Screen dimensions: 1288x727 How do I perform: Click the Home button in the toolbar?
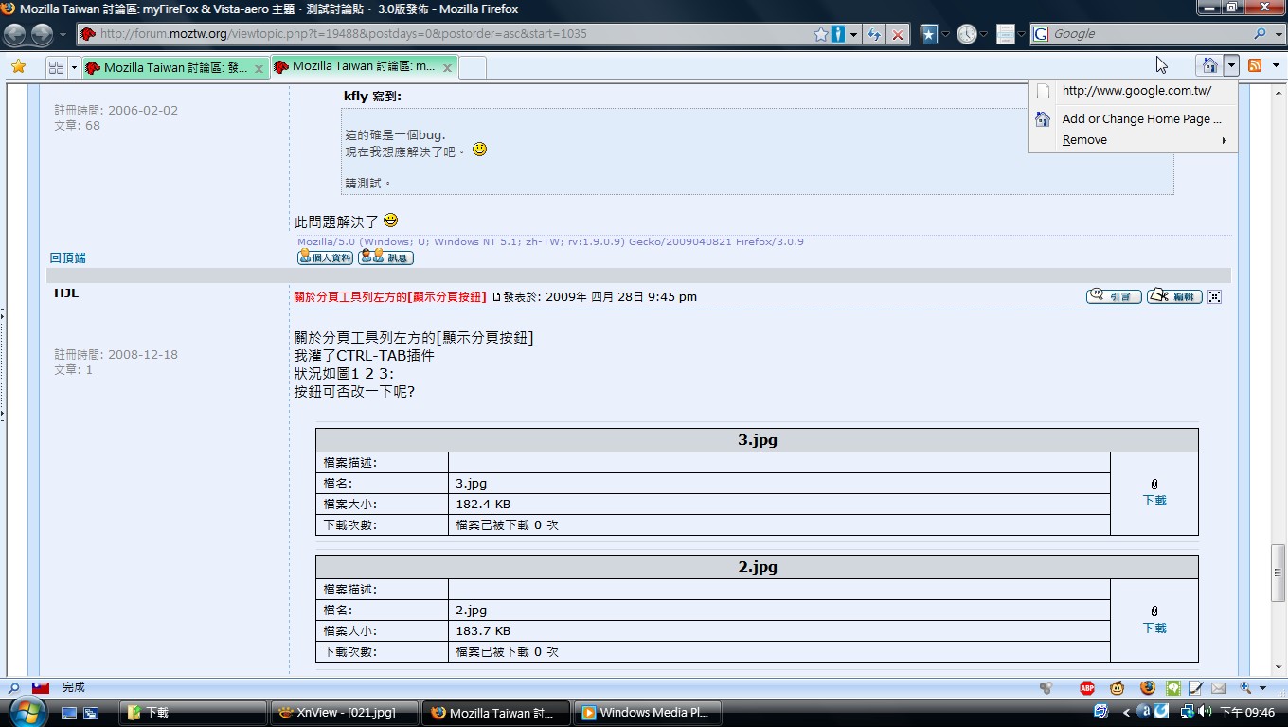click(x=1209, y=65)
